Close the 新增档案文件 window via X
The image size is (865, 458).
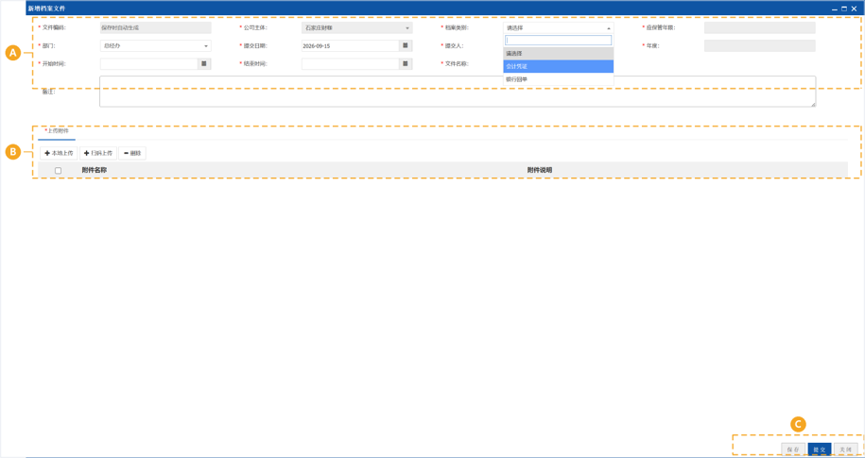point(854,8)
